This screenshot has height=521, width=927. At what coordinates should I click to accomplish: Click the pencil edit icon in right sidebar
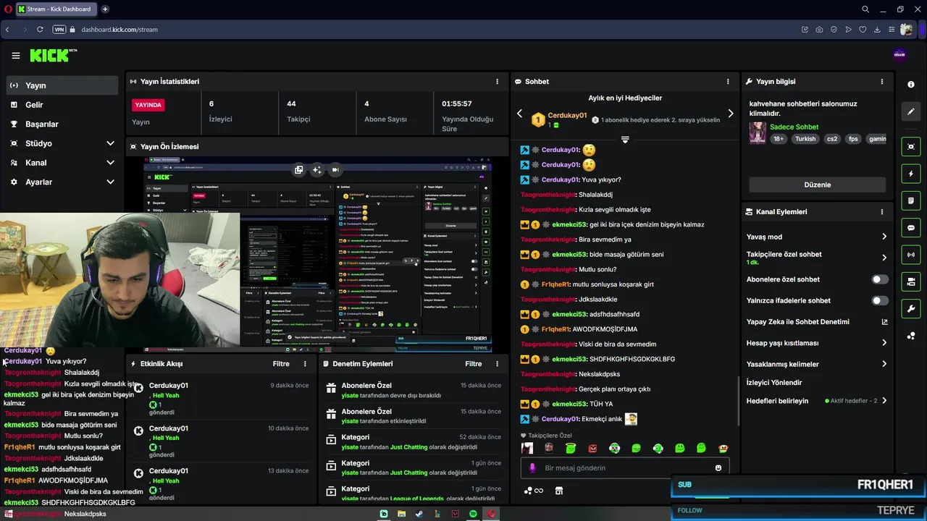[x=911, y=111]
